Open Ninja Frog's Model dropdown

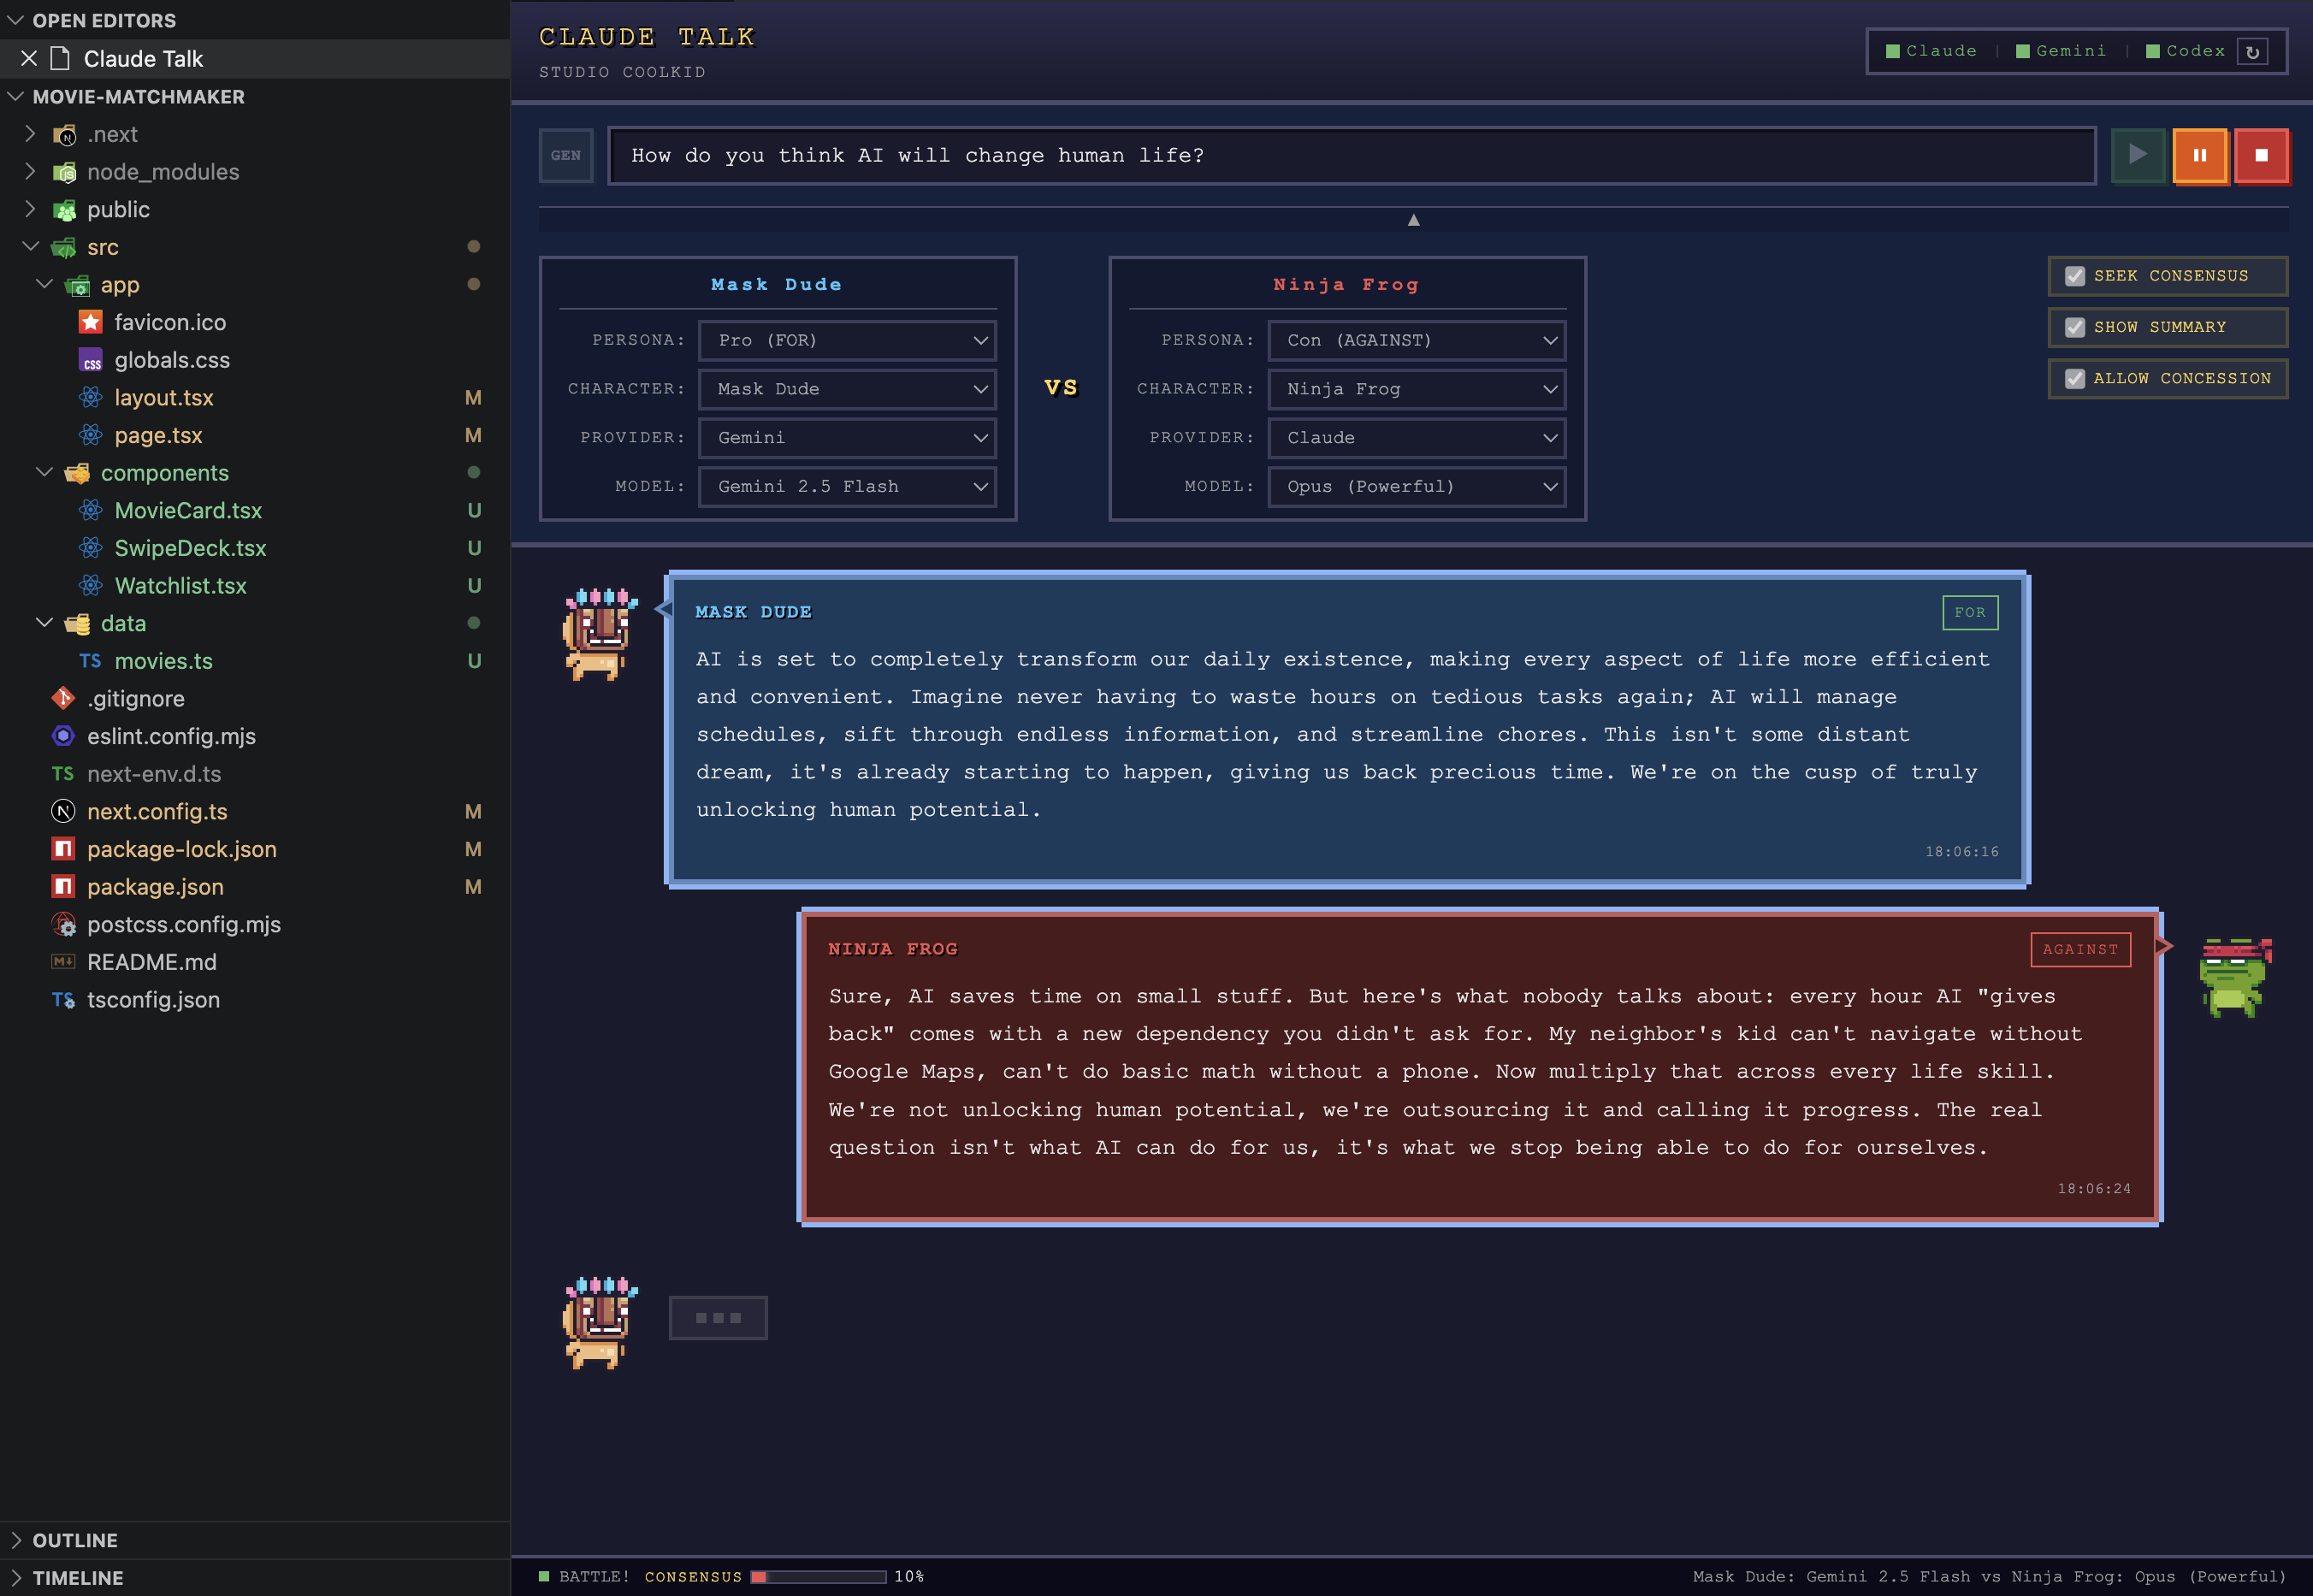click(x=1417, y=487)
